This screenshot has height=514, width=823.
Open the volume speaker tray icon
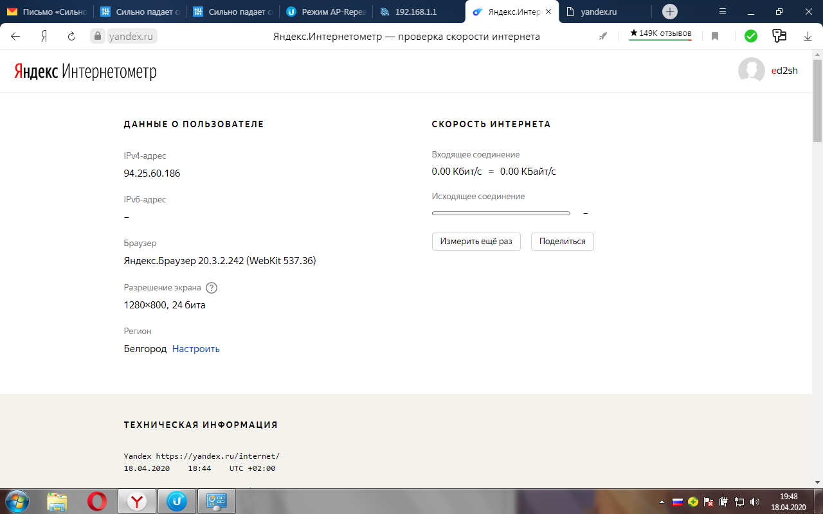pos(755,502)
